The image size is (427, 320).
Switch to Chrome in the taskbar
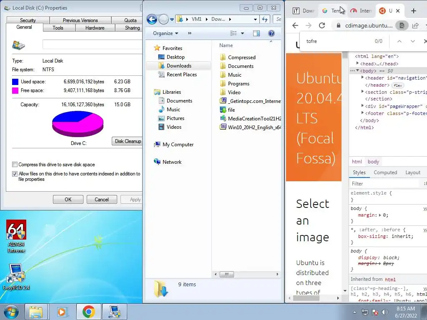[x=88, y=312]
